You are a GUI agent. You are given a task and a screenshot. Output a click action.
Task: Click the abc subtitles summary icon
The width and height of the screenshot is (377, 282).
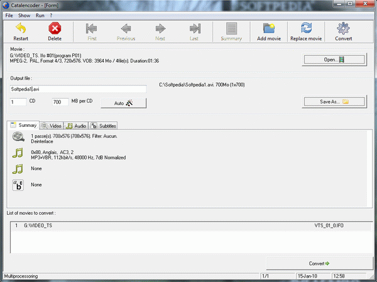(x=18, y=185)
